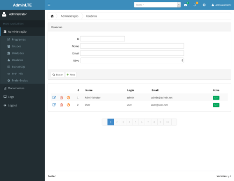The height and width of the screenshot is (181, 234).
Task: Toggle sidebar with hamburger menu icon
Action: tap(49, 5)
